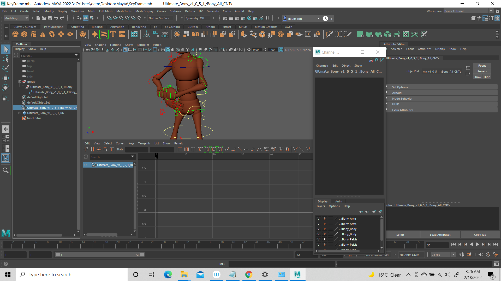Toggle visibility of the Bony_Pelvis animation layer
Viewport: 501px width, 281px height.
[318, 239]
